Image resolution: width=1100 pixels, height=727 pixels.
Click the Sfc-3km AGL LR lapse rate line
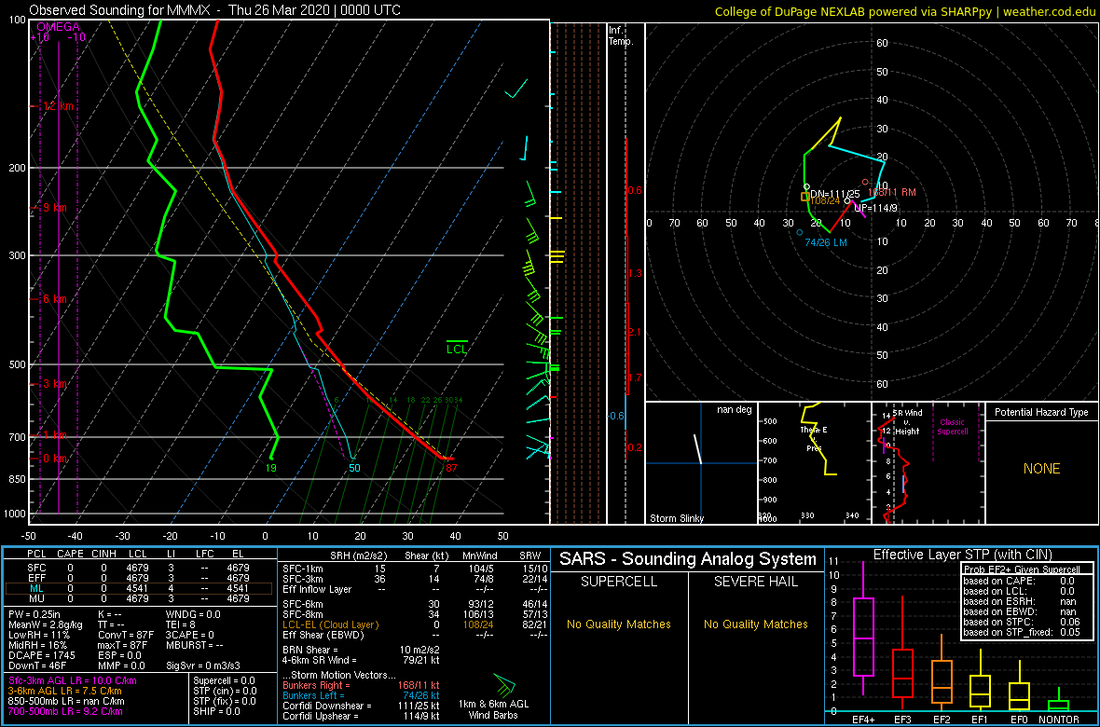point(73,680)
